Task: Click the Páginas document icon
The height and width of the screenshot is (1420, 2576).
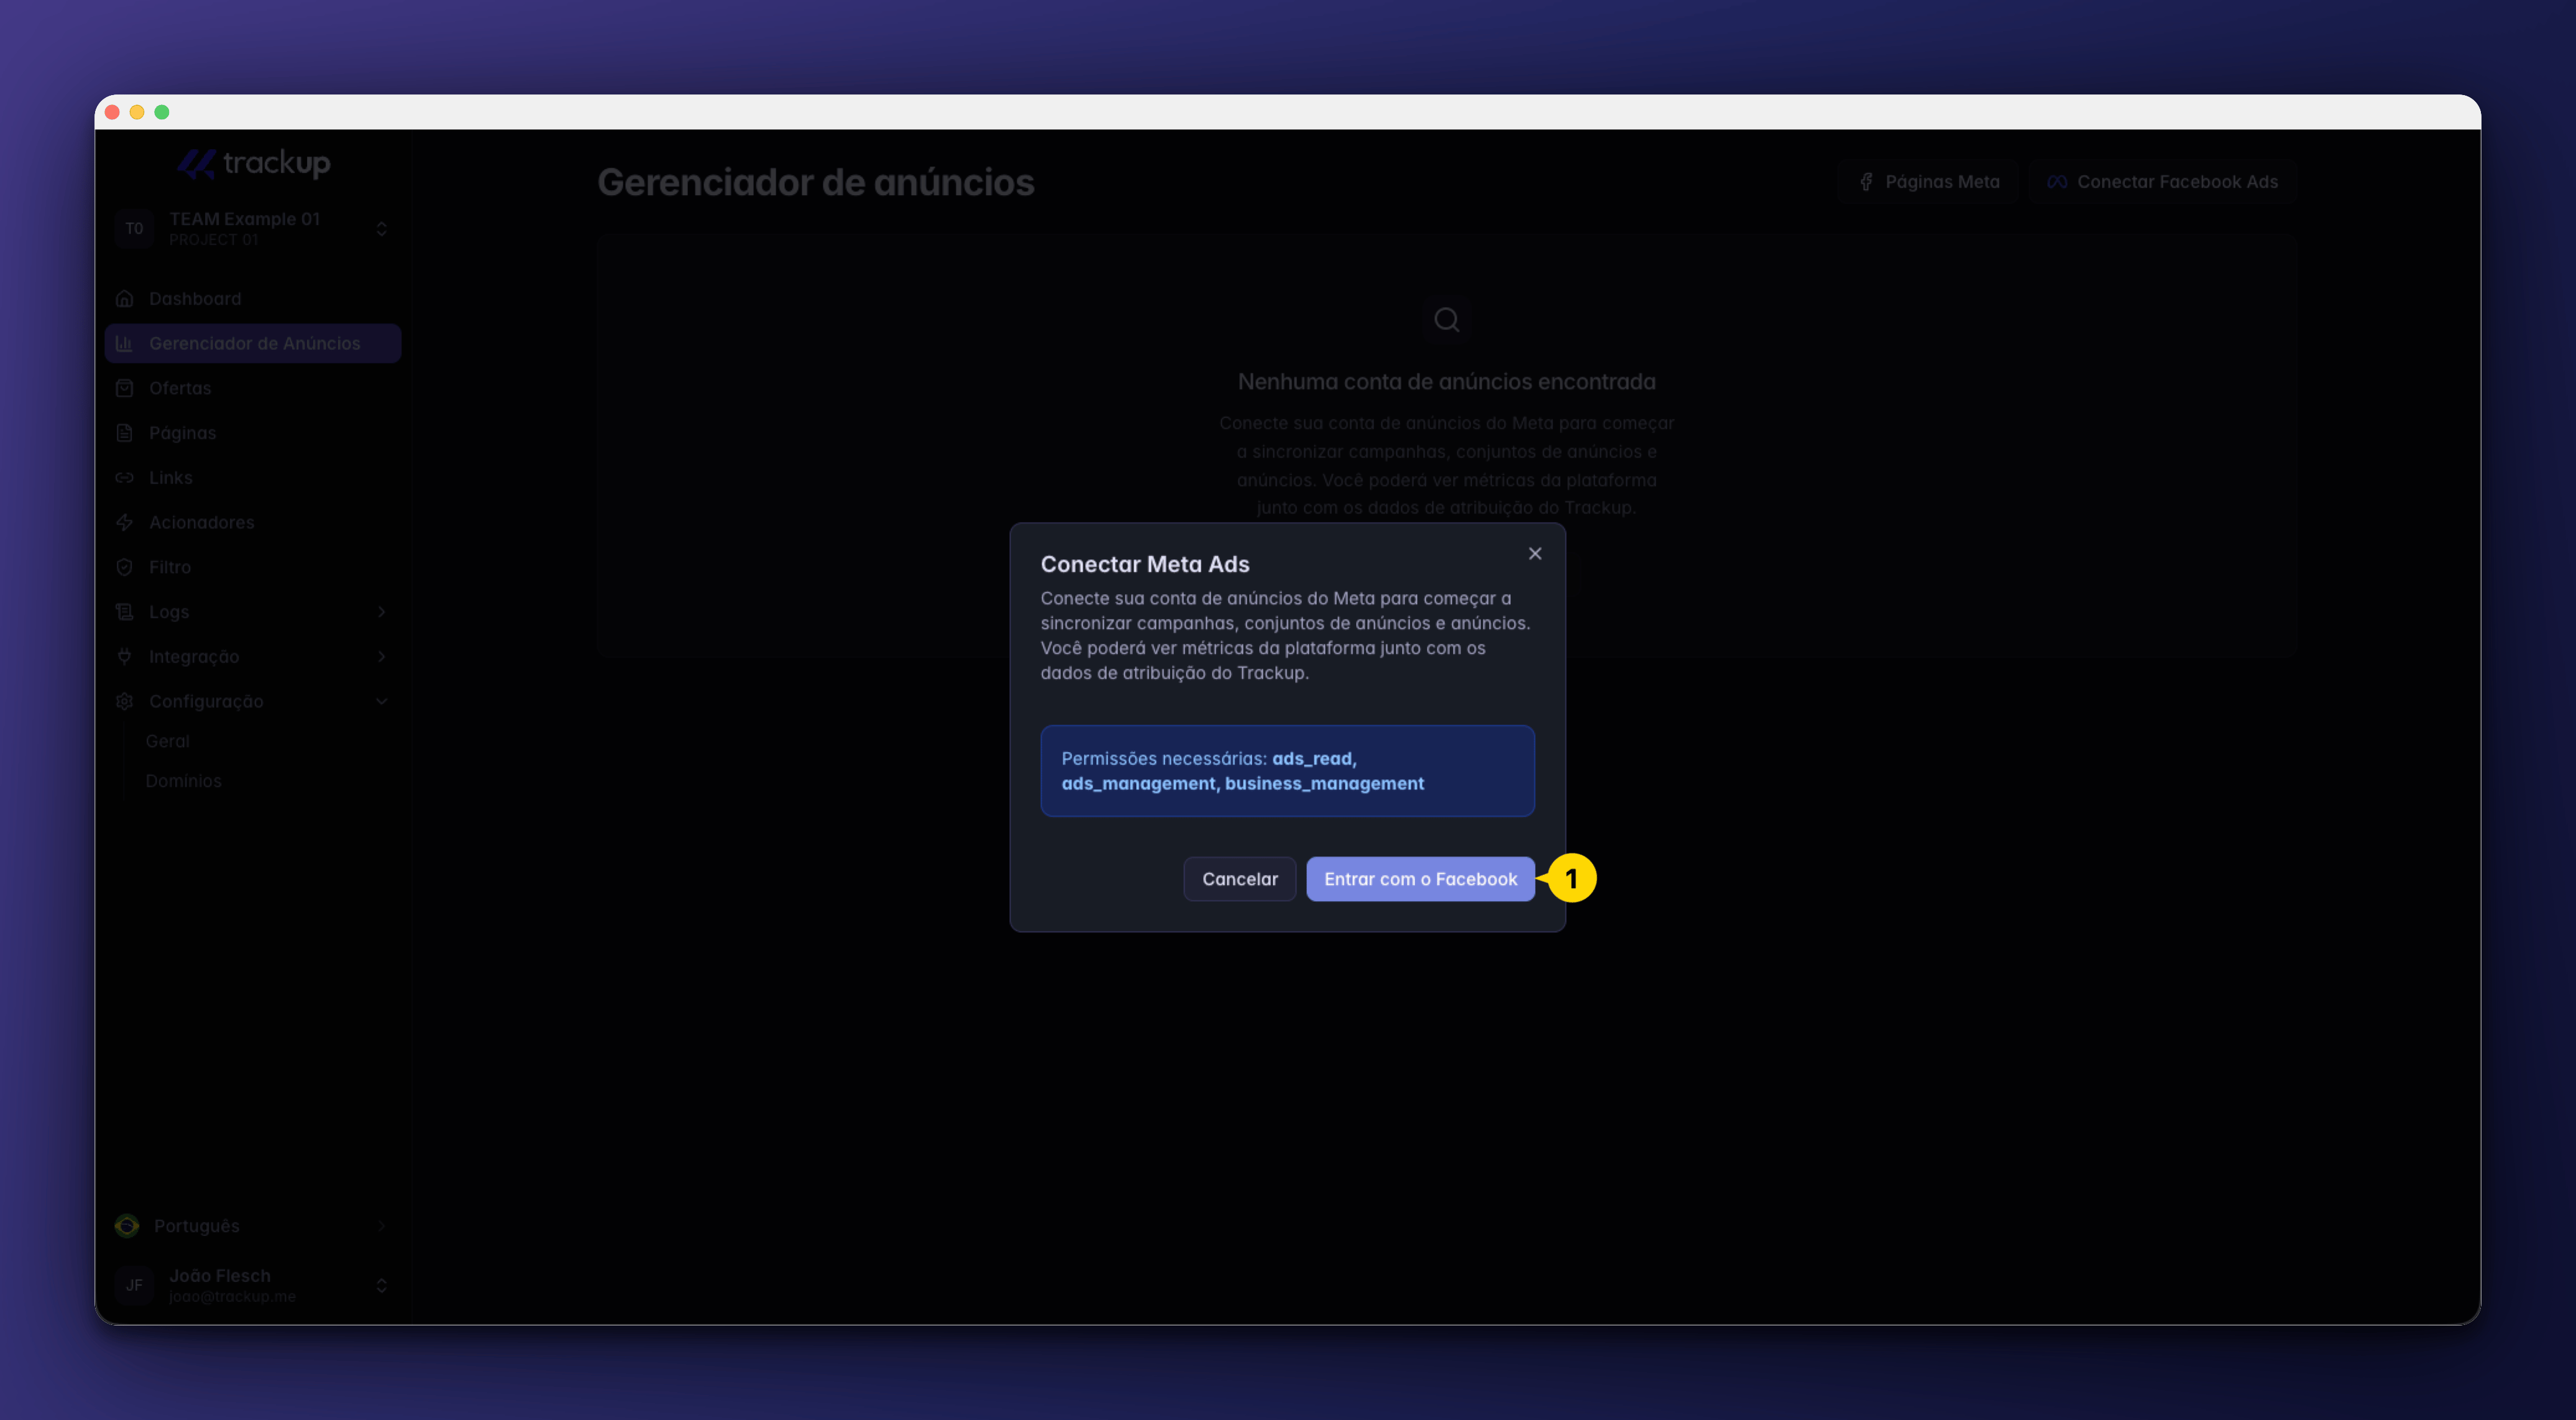Action: tap(125, 433)
